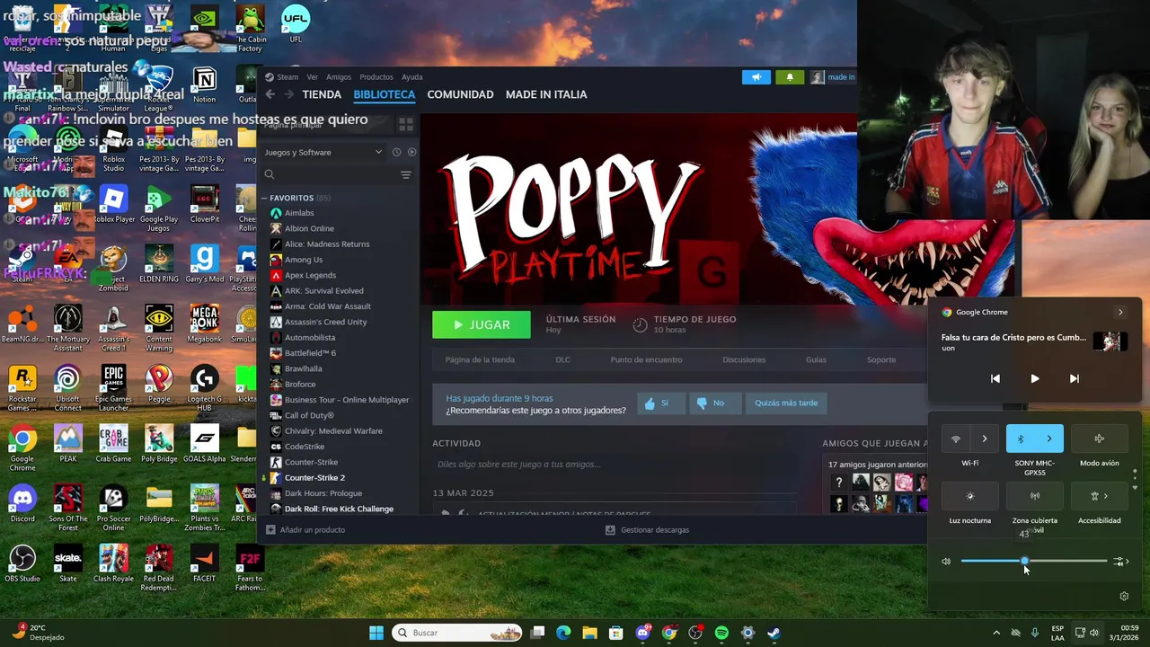Open the Discusiones link
Image resolution: width=1150 pixels, height=647 pixels.
(x=744, y=359)
